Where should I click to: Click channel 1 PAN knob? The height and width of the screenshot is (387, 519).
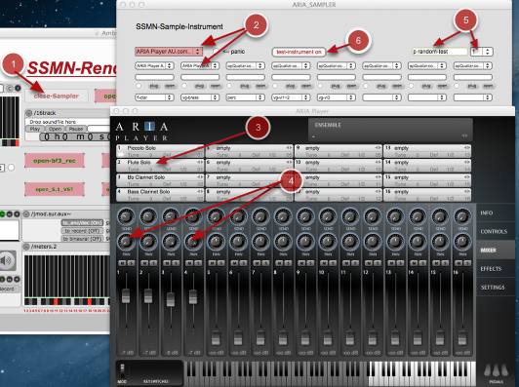(126, 242)
